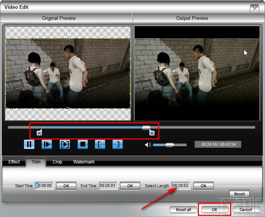Confirm Select Length with its OK button

203,186
